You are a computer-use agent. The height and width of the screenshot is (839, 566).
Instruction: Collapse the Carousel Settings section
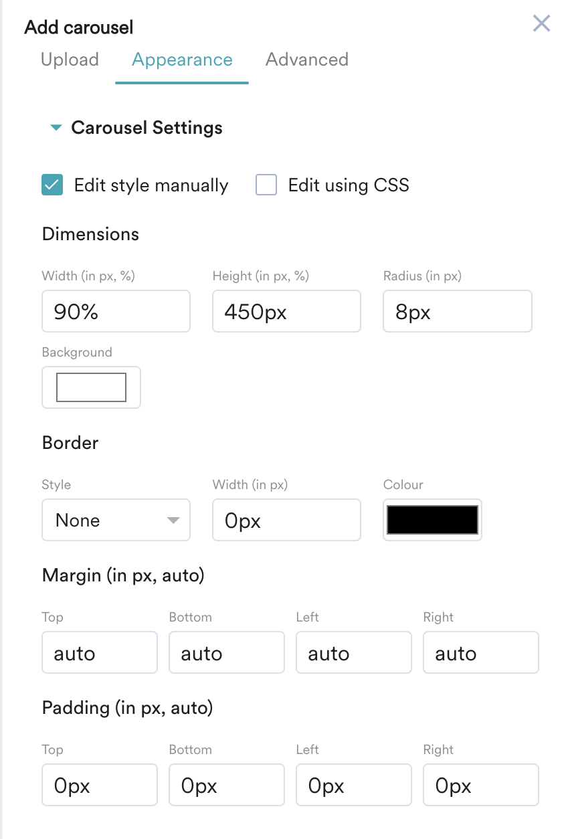57,128
